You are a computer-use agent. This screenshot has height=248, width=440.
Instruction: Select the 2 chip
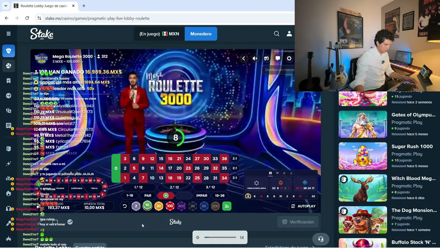[x=136, y=206]
